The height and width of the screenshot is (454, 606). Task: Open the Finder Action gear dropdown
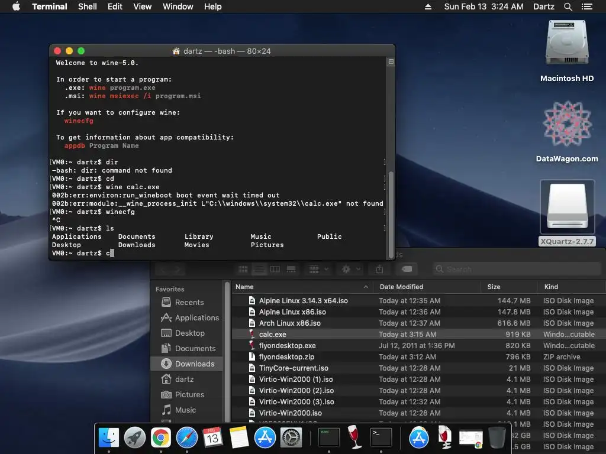[351, 269]
